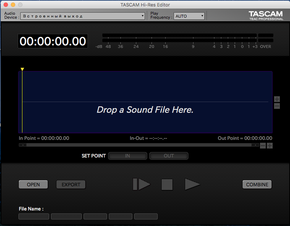290x226 pixels.
Task: Click the 00:00:00.00 time counter display
Action: pyautogui.click(x=53, y=41)
